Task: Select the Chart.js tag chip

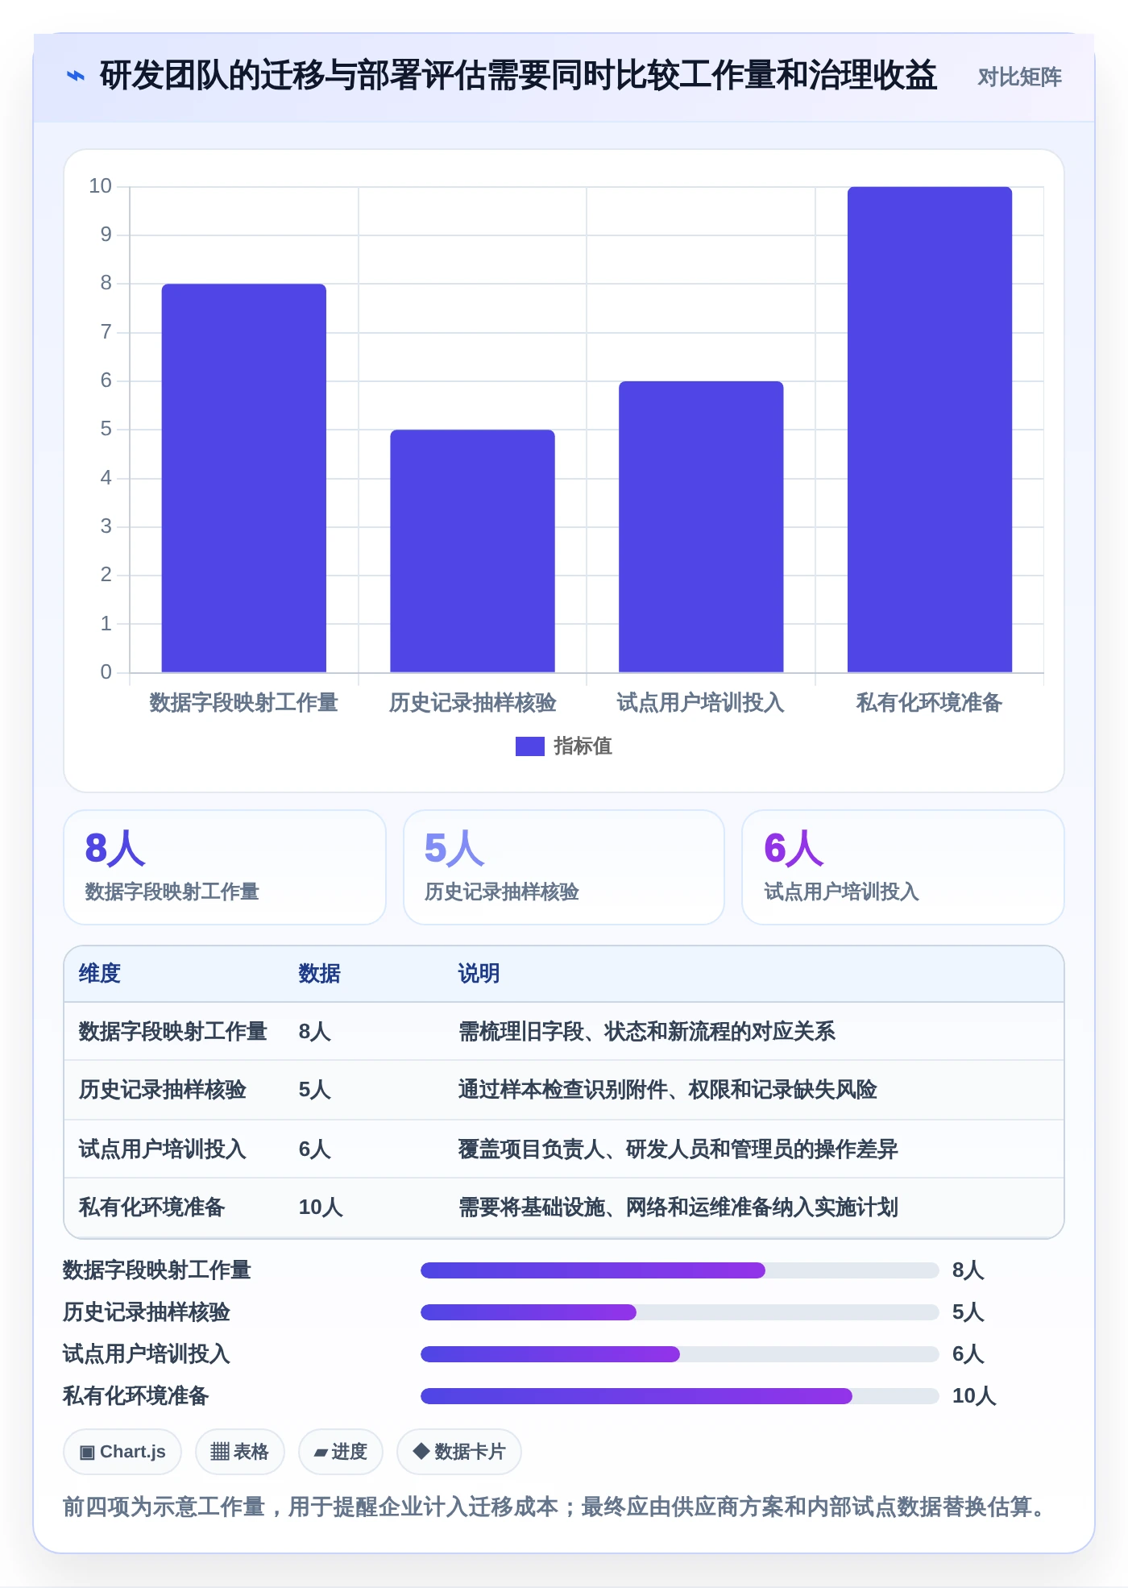Action: click(122, 1452)
